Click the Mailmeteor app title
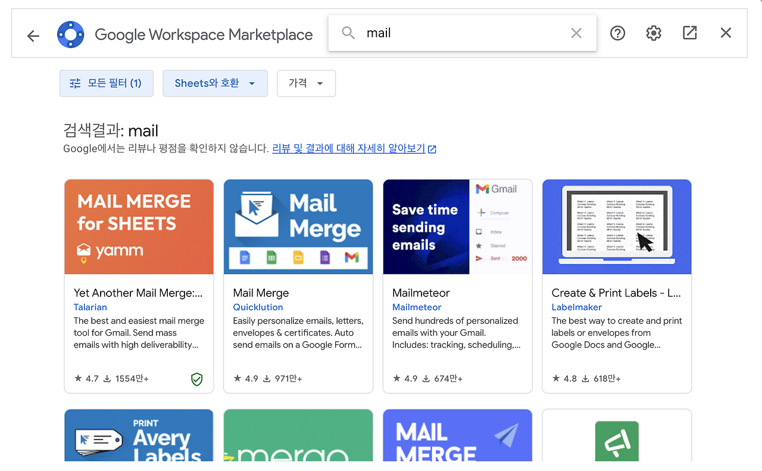This screenshot has width=762, height=471. point(421,293)
